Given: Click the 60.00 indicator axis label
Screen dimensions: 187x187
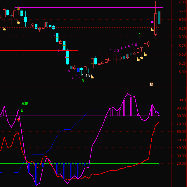Looking at the screenshot, I should click(181, 132).
